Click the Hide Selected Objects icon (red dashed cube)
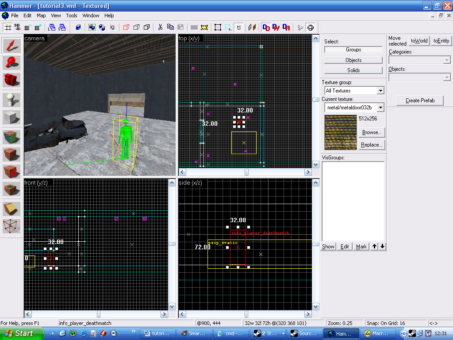This screenshot has height=340, width=453. point(126,27)
